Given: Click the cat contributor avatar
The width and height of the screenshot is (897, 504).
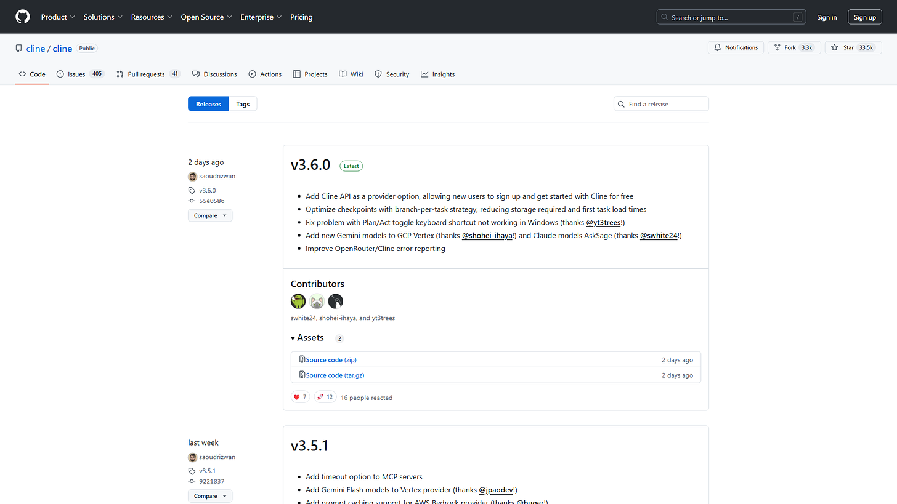Looking at the screenshot, I should 317,301.
